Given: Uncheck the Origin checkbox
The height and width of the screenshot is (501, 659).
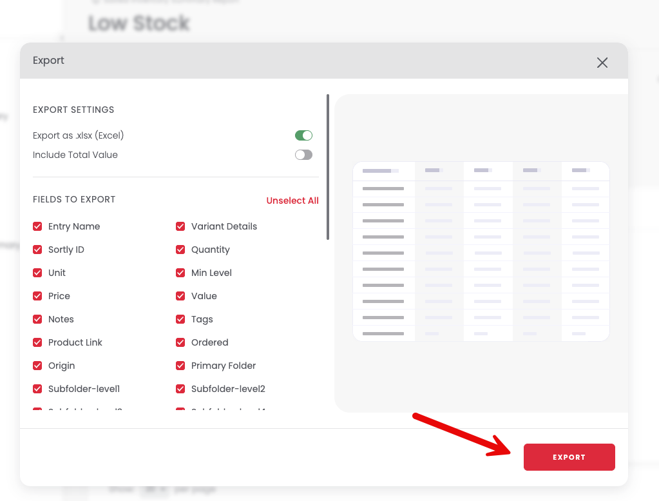Looking at the screenshot, I should [37, 365].
